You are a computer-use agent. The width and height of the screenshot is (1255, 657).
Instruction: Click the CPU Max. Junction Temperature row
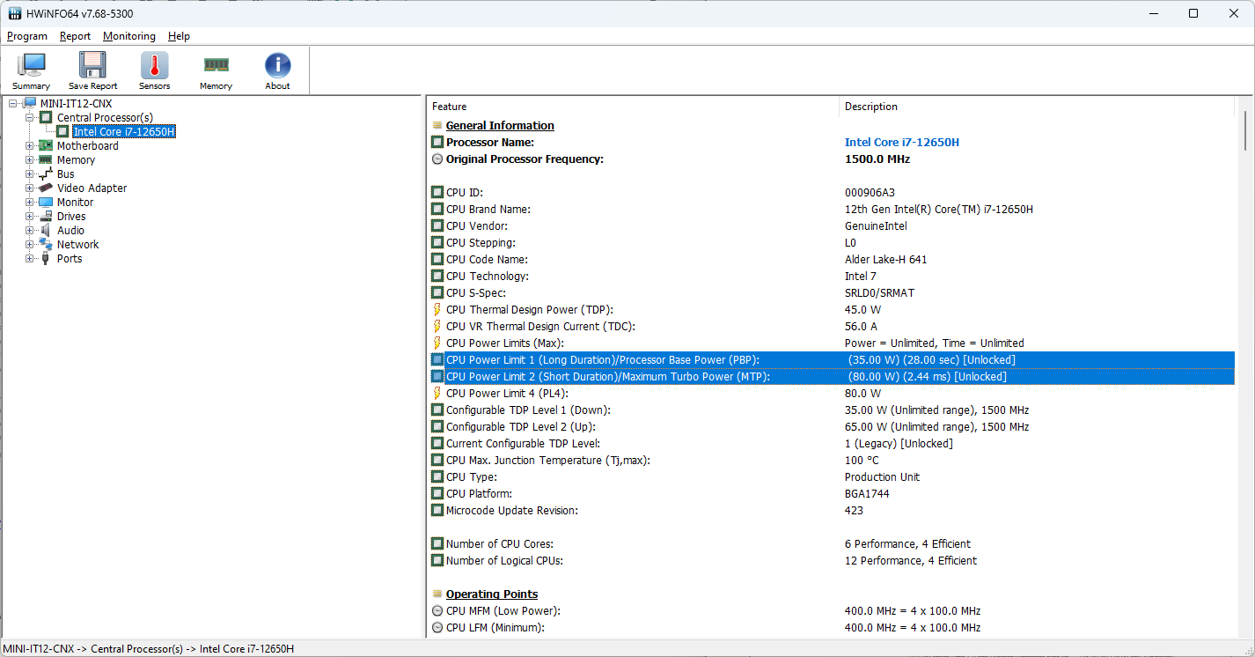click(832, 461)
